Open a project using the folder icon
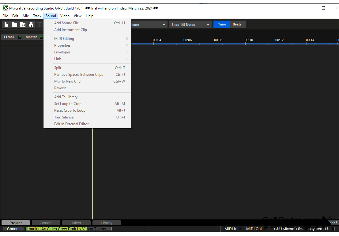This screenshot has width=339, height=236. (14, 25)
